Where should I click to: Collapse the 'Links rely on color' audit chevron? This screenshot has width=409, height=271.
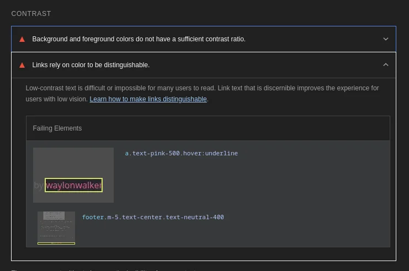coord(385,65)
